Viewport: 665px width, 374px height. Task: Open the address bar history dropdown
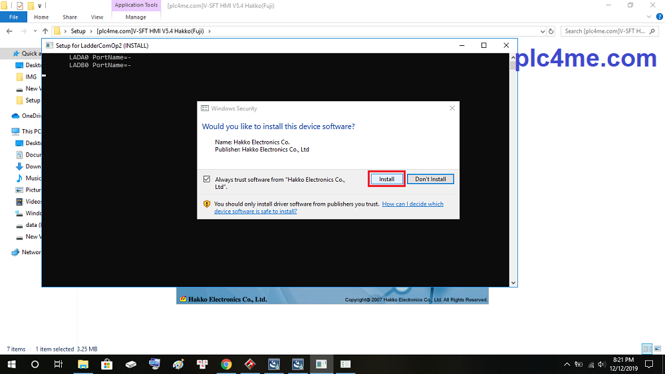coord(541,31)
